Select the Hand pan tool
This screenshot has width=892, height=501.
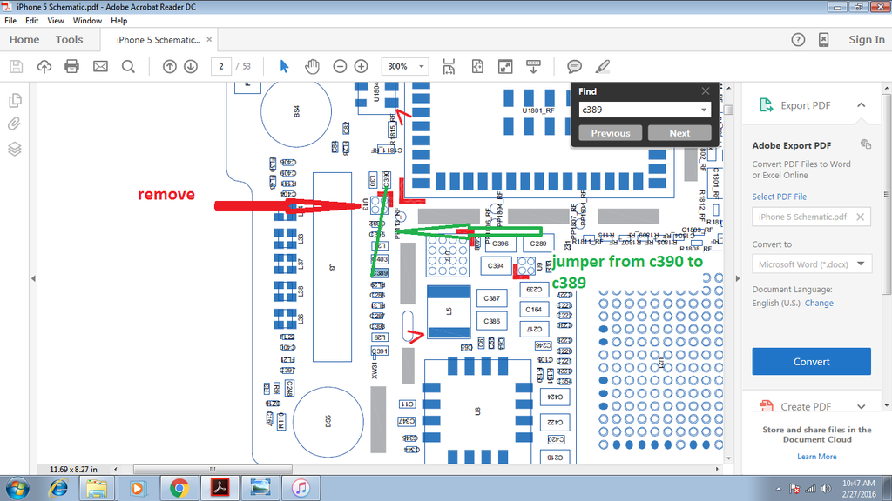click(x=312, y=66)
